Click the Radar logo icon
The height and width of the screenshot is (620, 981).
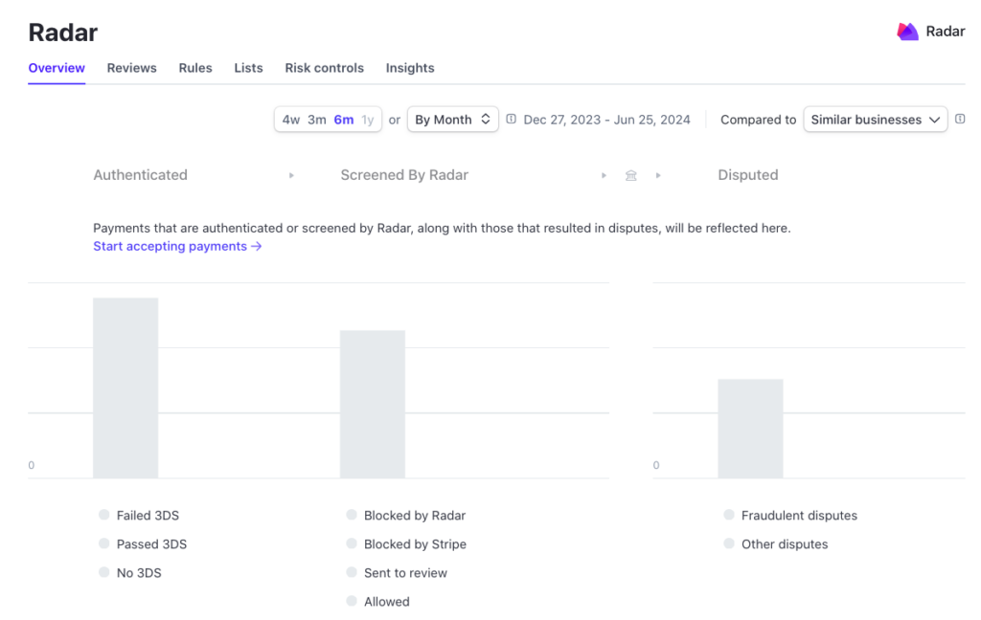point(907,32)
